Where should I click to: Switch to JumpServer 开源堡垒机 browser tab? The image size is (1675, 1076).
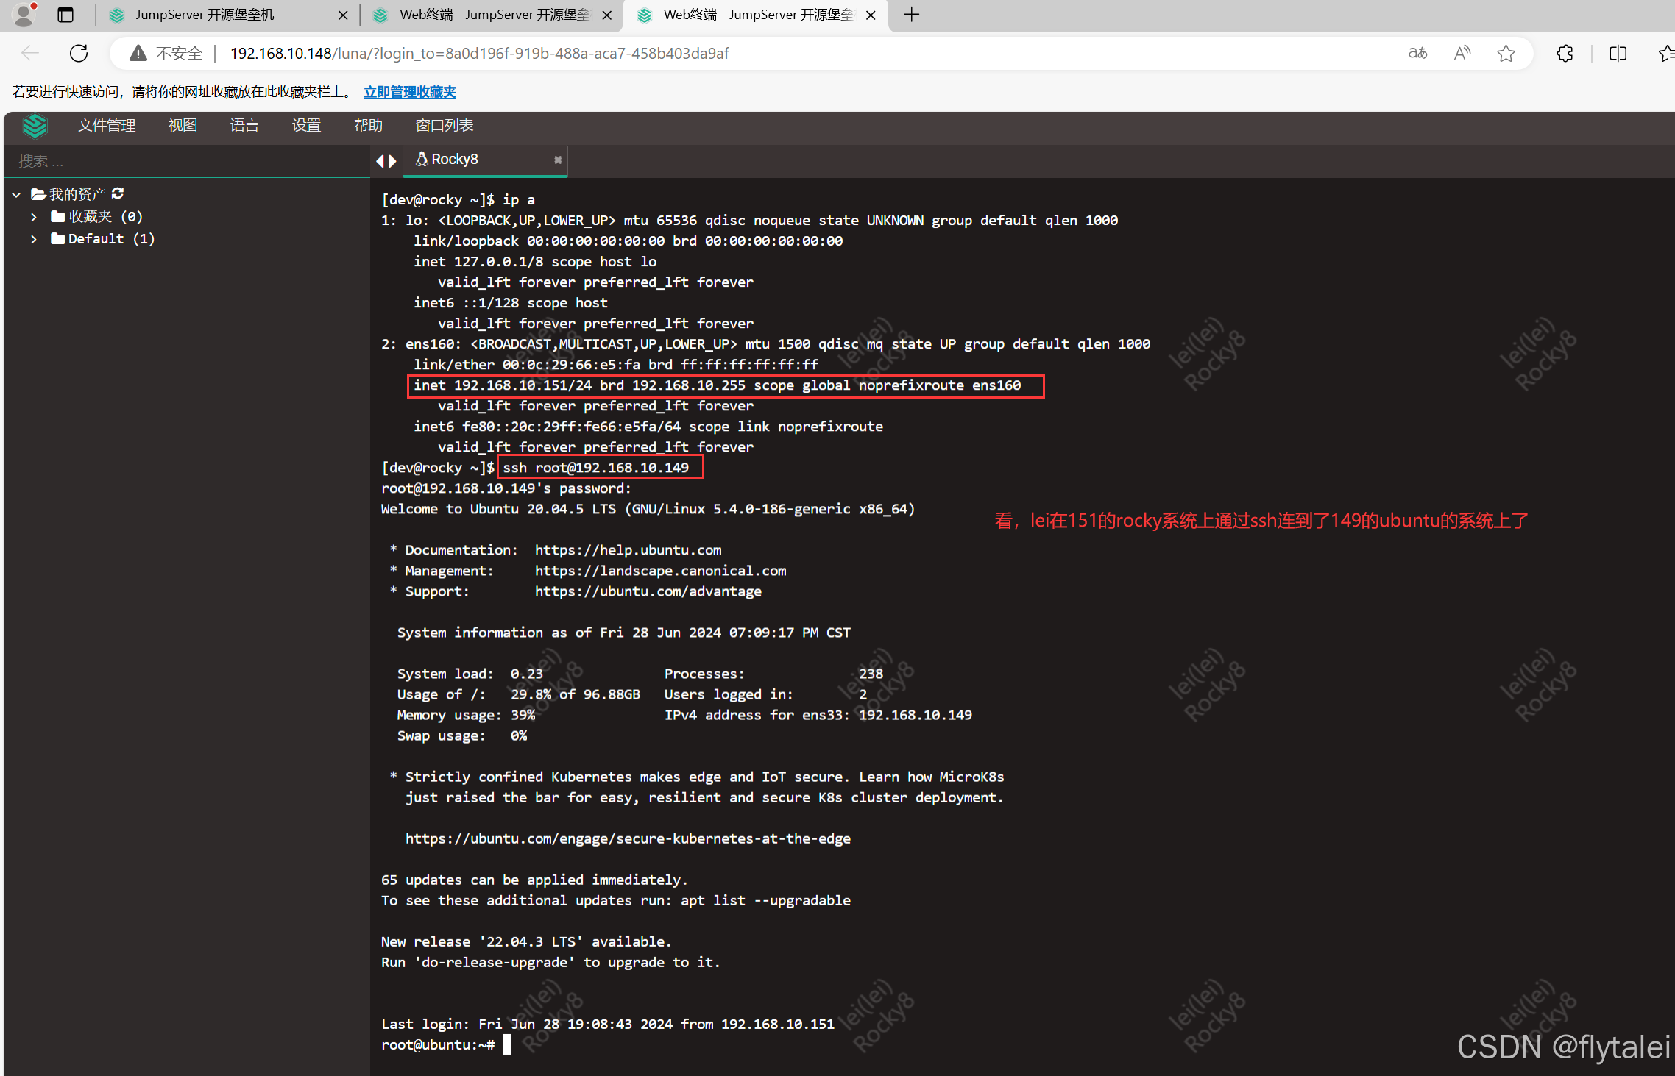click(228, 15)
